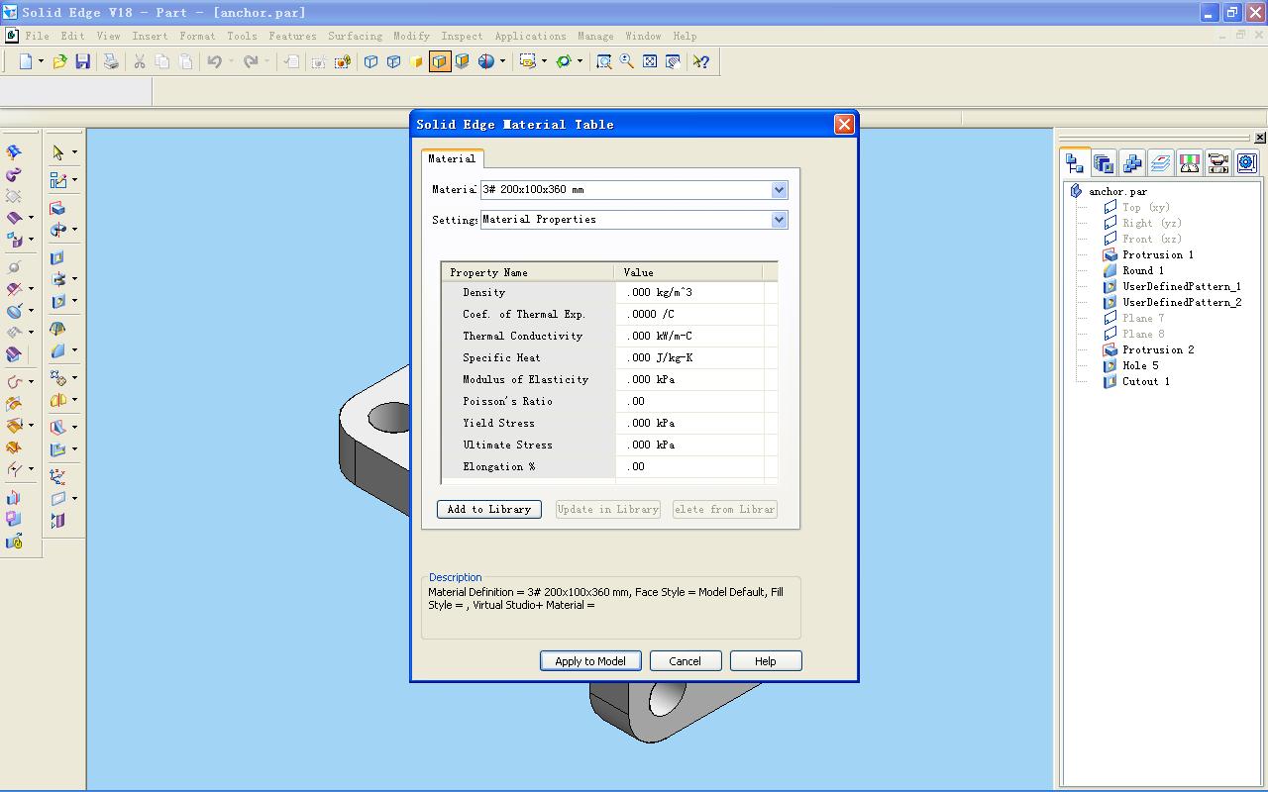Open the EdgeBar Family of Parts tab icon
The width and height of the screenshot is (1268, 792).
pos(1132,162)
